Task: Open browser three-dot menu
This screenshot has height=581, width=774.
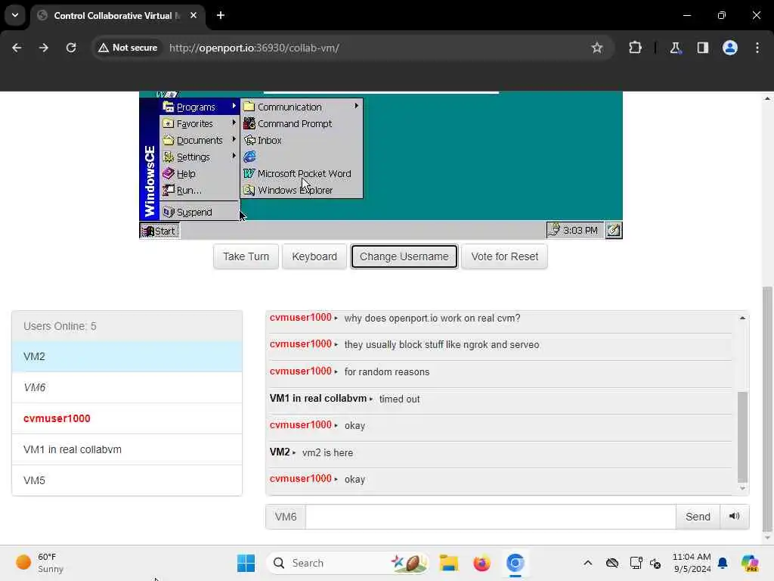Action: click(757, 48)
